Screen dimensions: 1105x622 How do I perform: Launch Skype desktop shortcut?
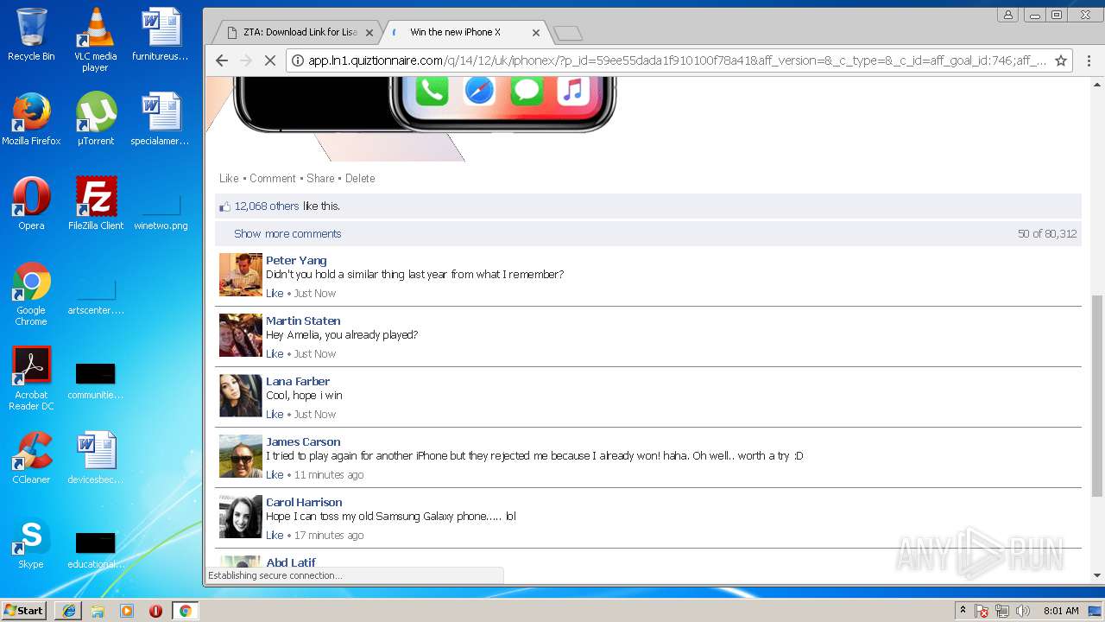(x=31, y=543)
